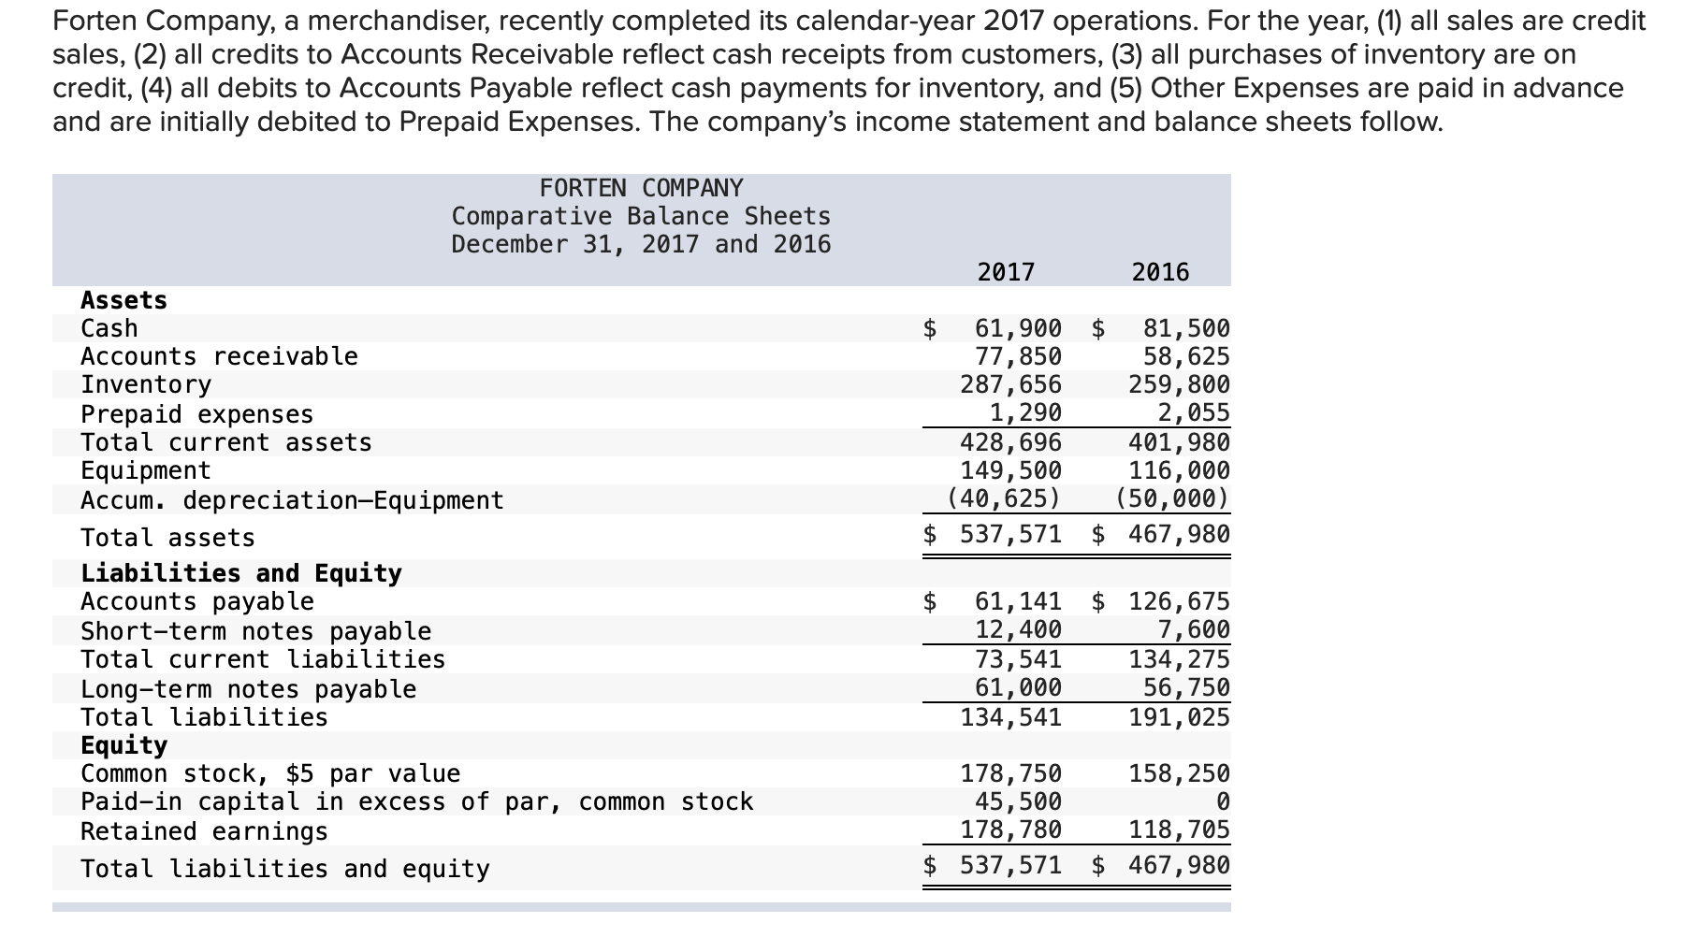Select 'Paid-in capital in excess of par' label

click(416, 801)
